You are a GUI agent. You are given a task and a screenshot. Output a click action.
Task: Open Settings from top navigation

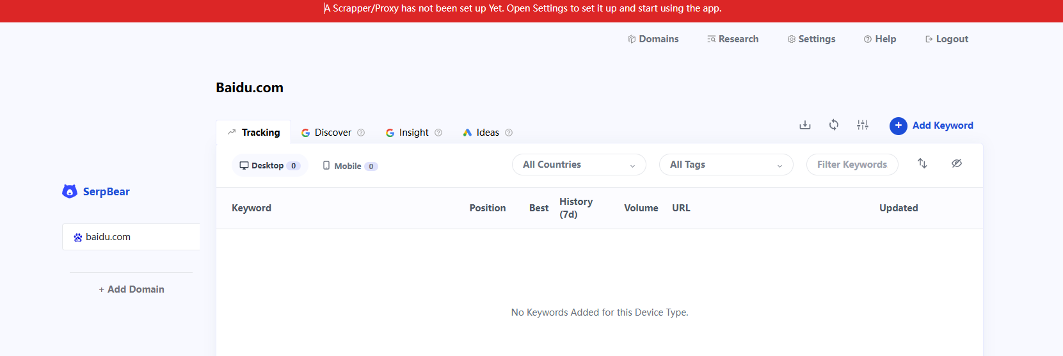tap(811, 39)
